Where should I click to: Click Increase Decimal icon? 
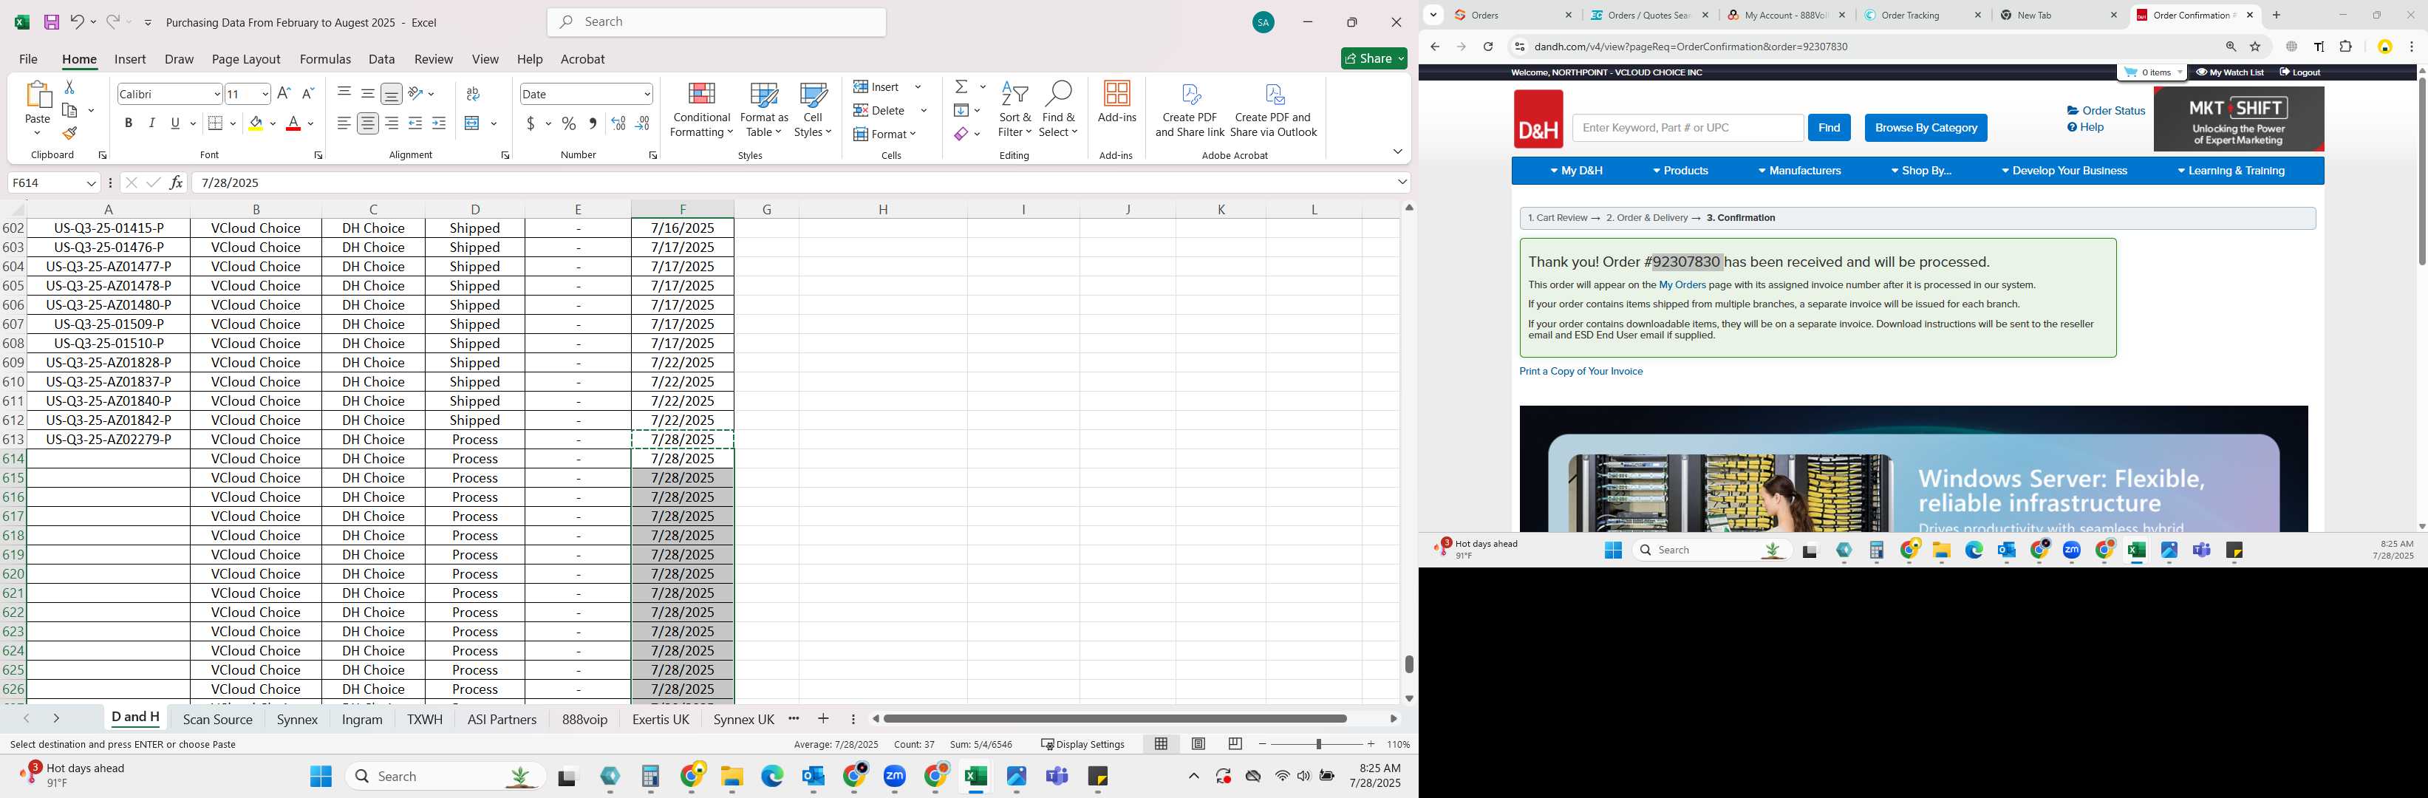(x=618, y=123)
